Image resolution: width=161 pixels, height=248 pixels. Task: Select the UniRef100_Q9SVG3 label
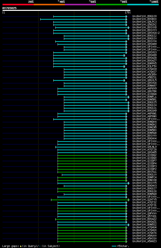click(144, 52)
